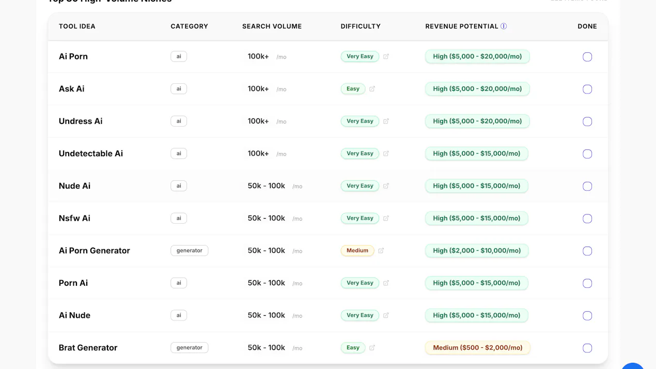
Task: Click the generator category badge for Brat Generator
Action: click(190, 348)
